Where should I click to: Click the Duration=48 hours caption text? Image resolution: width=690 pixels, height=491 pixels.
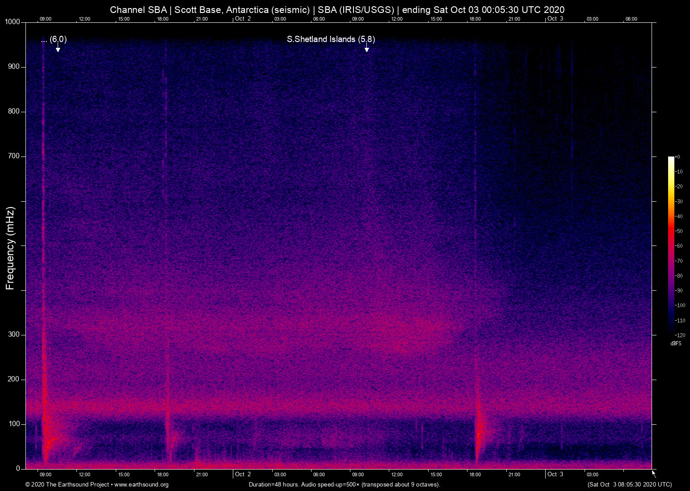pos(344,485)
